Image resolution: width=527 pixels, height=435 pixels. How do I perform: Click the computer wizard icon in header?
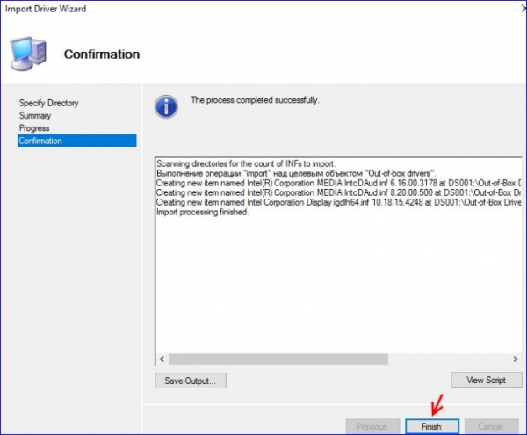pyautogui.click(x=28, y=54)
